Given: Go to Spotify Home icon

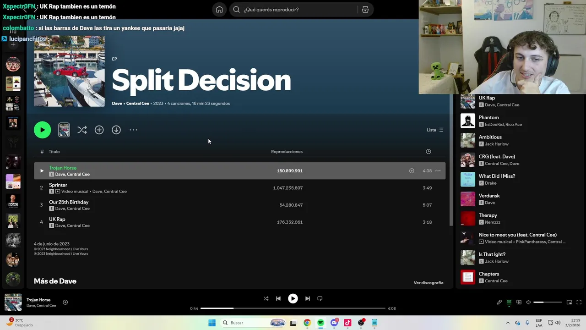Looking at the screenshot, I should click(x=219, y=10).
